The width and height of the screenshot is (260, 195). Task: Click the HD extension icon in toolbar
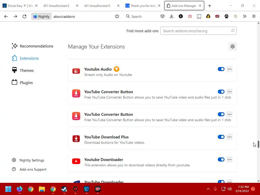tap(217, 16)
